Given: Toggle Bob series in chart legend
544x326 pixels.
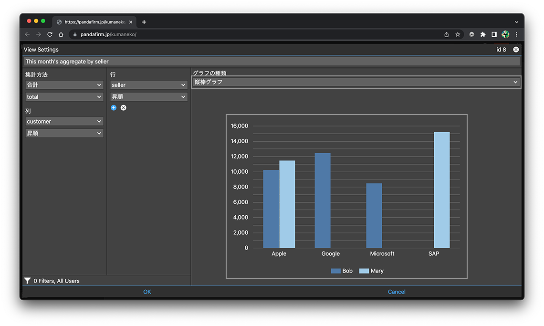Looking at the screenshot, I should (x=342, y=271).
